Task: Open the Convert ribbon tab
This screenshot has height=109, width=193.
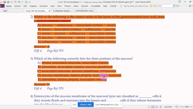Action: (17, 6)
